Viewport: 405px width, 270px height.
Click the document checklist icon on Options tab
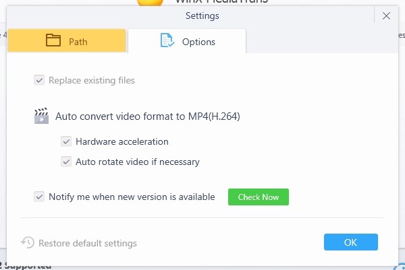point(167,40)
